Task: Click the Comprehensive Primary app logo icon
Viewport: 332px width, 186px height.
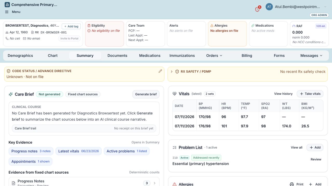Action: tap(7, 5)
